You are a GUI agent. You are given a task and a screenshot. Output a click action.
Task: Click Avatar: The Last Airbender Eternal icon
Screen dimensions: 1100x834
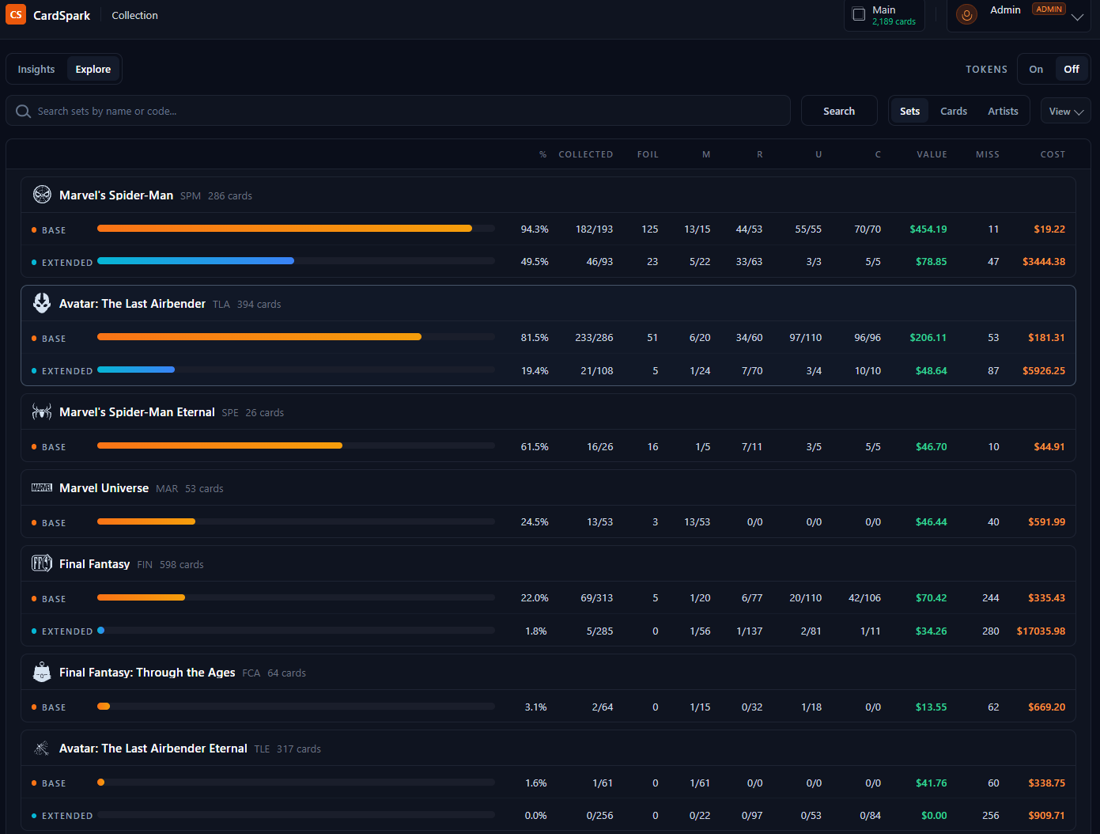42,748
